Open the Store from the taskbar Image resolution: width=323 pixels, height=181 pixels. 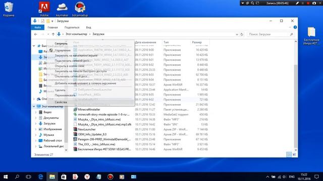(64, 176)
